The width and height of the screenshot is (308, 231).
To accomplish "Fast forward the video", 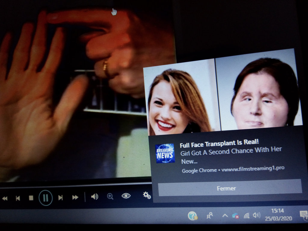I will (75, 197).
